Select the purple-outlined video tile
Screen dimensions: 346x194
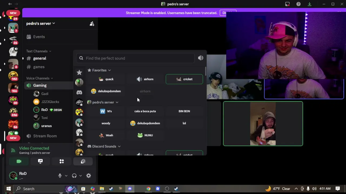click(x=304, y=89)
